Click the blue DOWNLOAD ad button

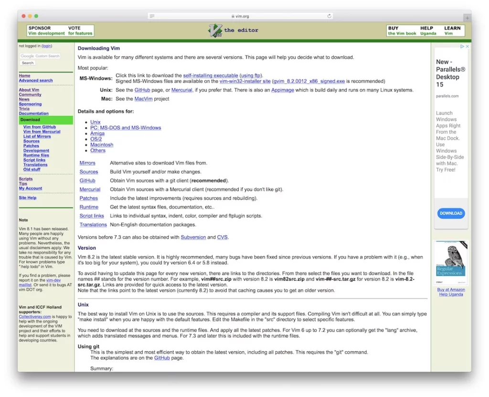coord(451,213)
